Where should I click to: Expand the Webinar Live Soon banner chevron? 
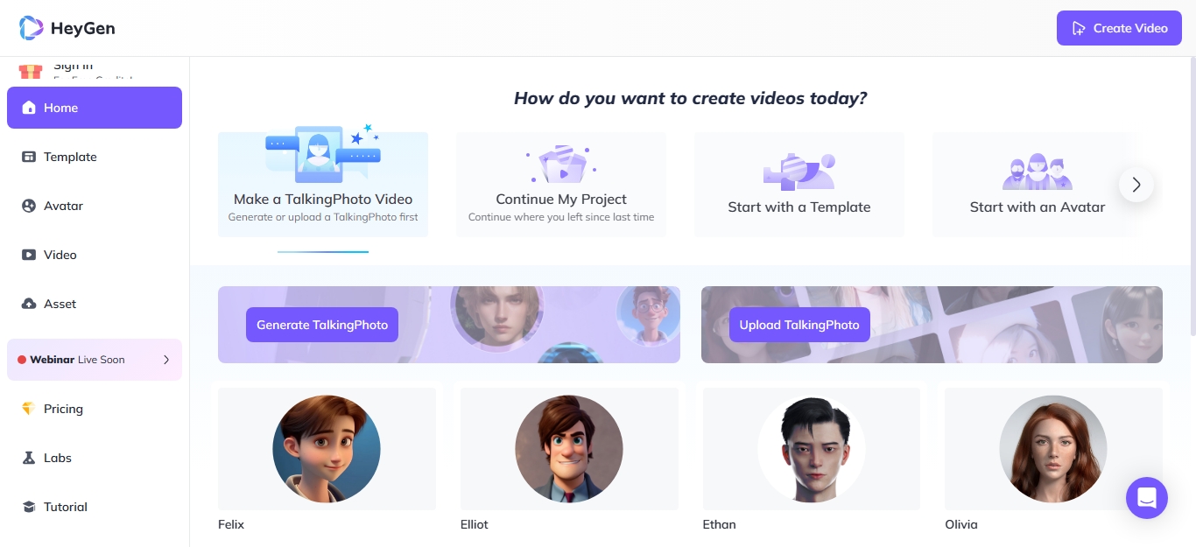click(166, 360)
